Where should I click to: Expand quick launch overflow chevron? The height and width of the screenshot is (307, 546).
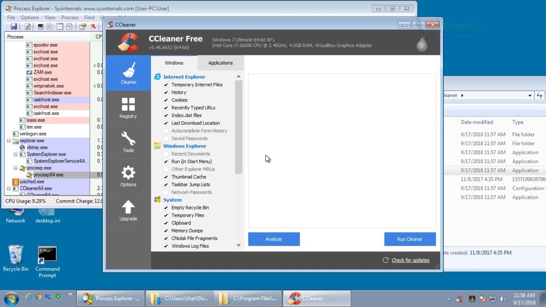coord(70,294)
